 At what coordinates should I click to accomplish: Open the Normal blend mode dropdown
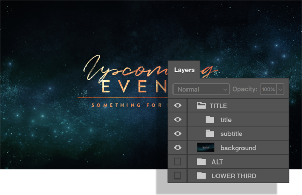[202, 89]
